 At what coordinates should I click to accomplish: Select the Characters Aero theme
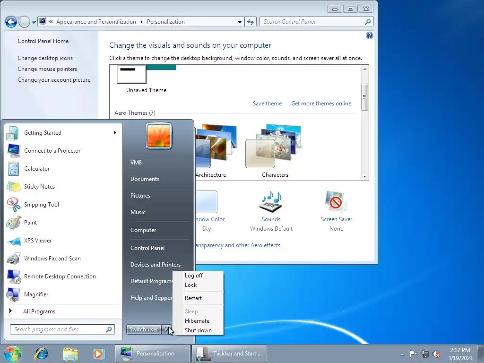coord(275,151)
